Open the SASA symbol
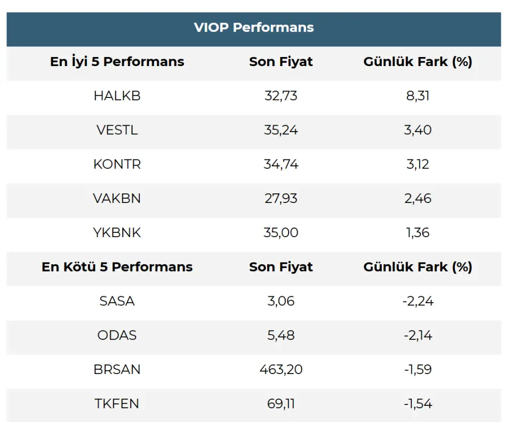This screenshot has width=512, height=422. (117, 301)
